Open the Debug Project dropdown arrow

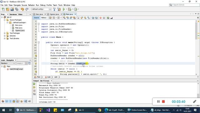pos(72,9)
